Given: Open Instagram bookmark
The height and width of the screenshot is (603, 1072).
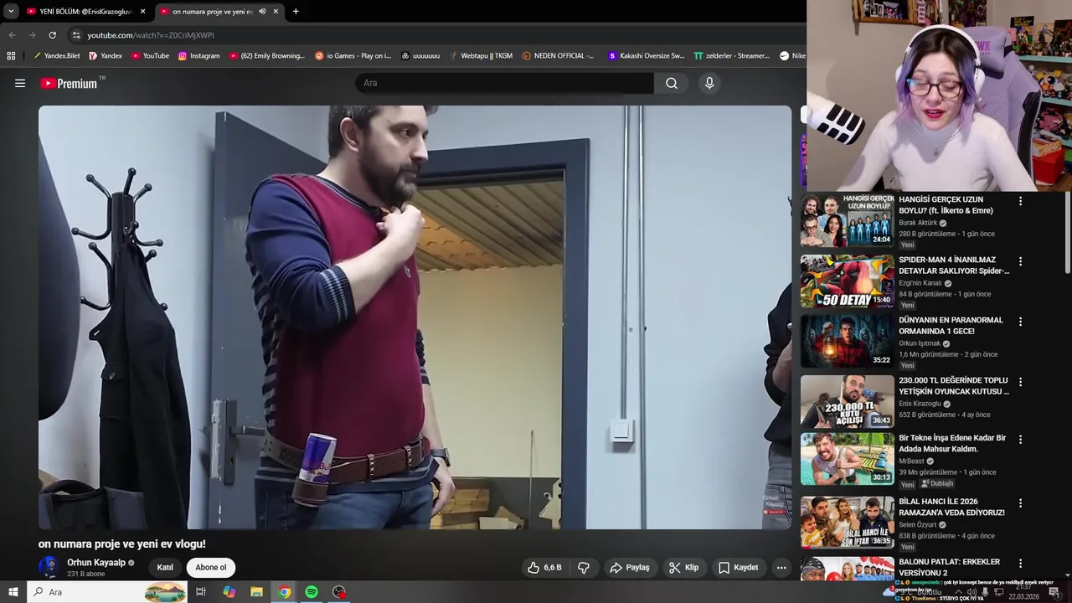Looking at the screenshot, I should coord(198,56).
